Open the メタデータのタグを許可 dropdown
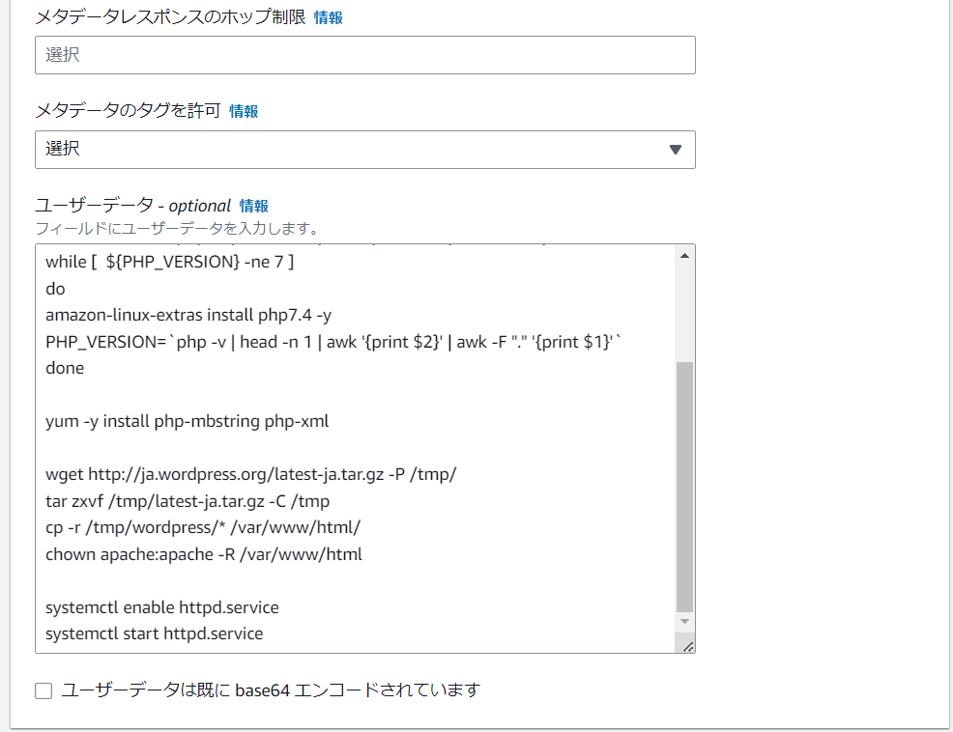953x732 pixels. 364,150
